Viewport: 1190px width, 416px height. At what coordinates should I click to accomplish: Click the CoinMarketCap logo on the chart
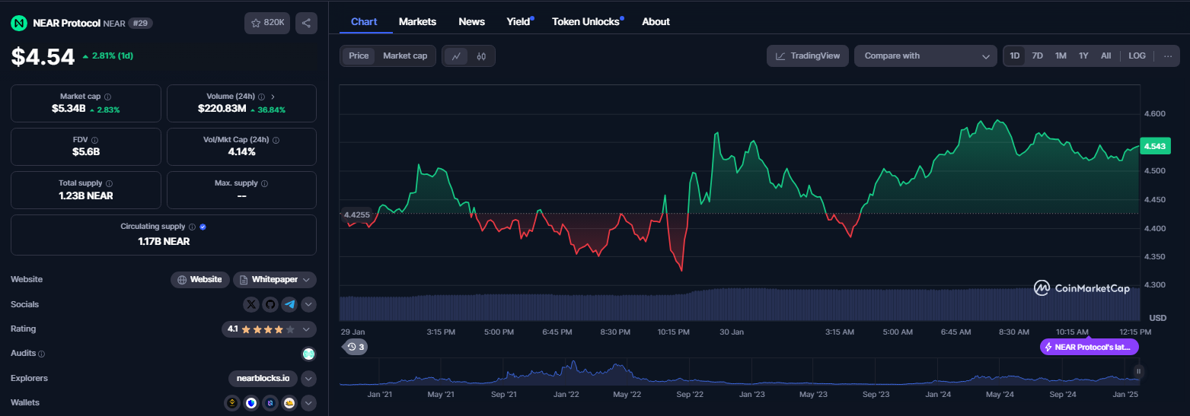pos(1081,288)
